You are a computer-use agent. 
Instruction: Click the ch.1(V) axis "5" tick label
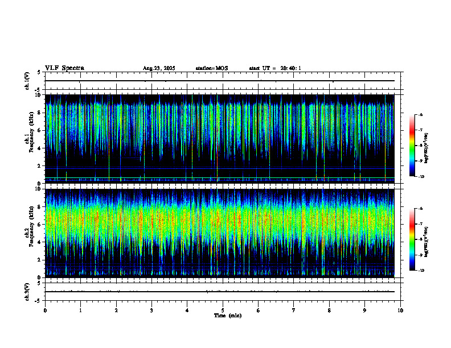[x=39, y=72]
